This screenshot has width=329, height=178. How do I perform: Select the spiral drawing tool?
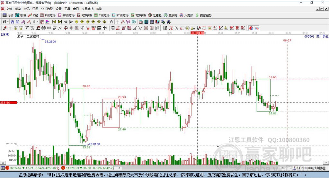[x=32, y=28]
